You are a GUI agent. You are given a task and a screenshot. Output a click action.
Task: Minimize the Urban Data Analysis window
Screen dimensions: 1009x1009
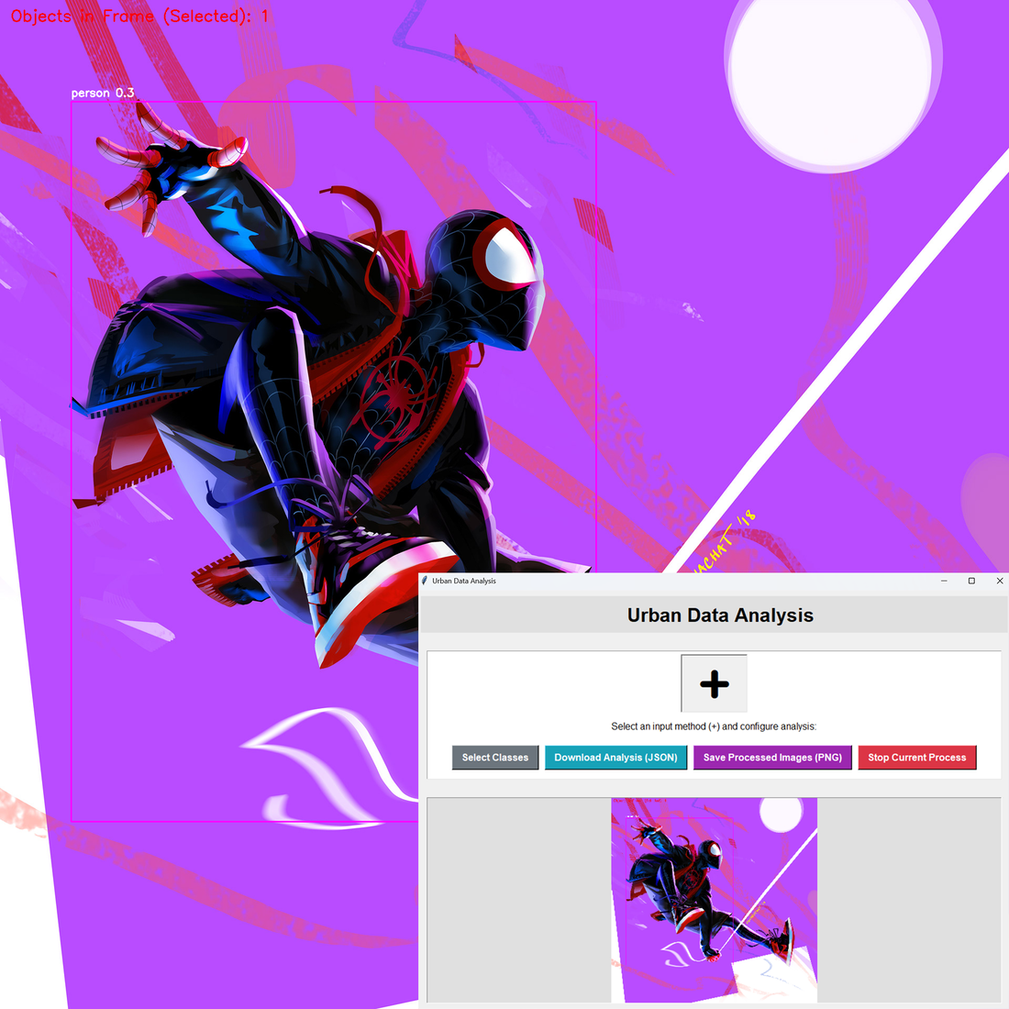coord(944,581)
